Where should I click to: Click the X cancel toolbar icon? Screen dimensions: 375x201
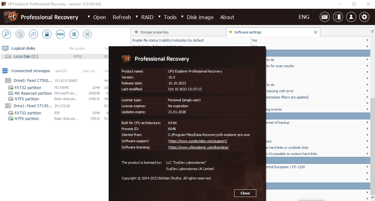coord(88,34)
